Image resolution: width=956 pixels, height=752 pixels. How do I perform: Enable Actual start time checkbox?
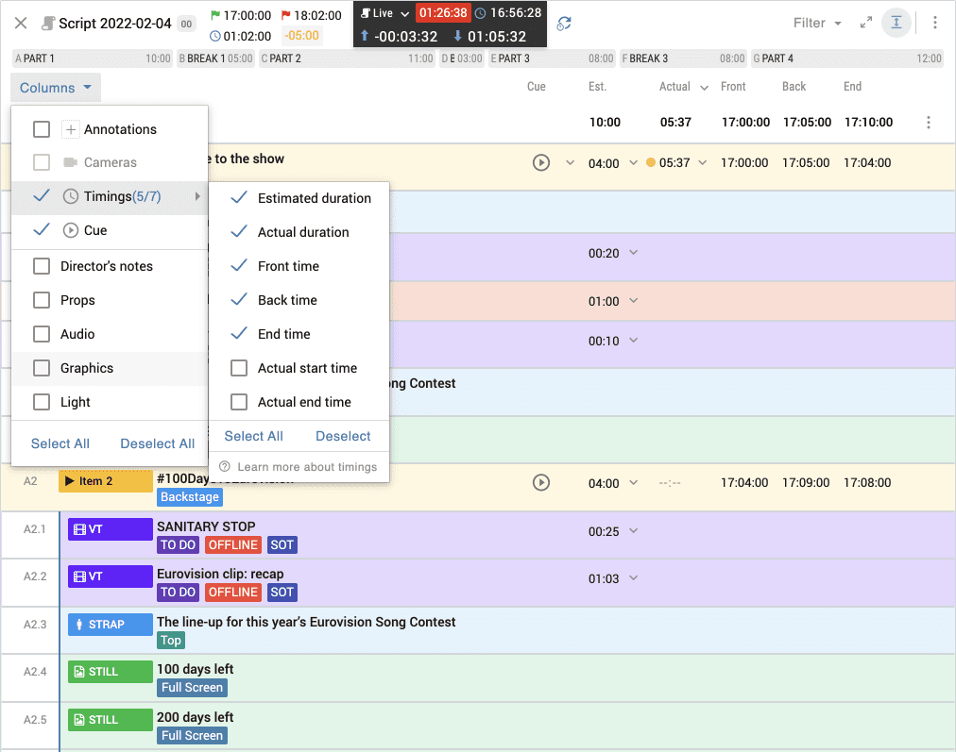239,368
